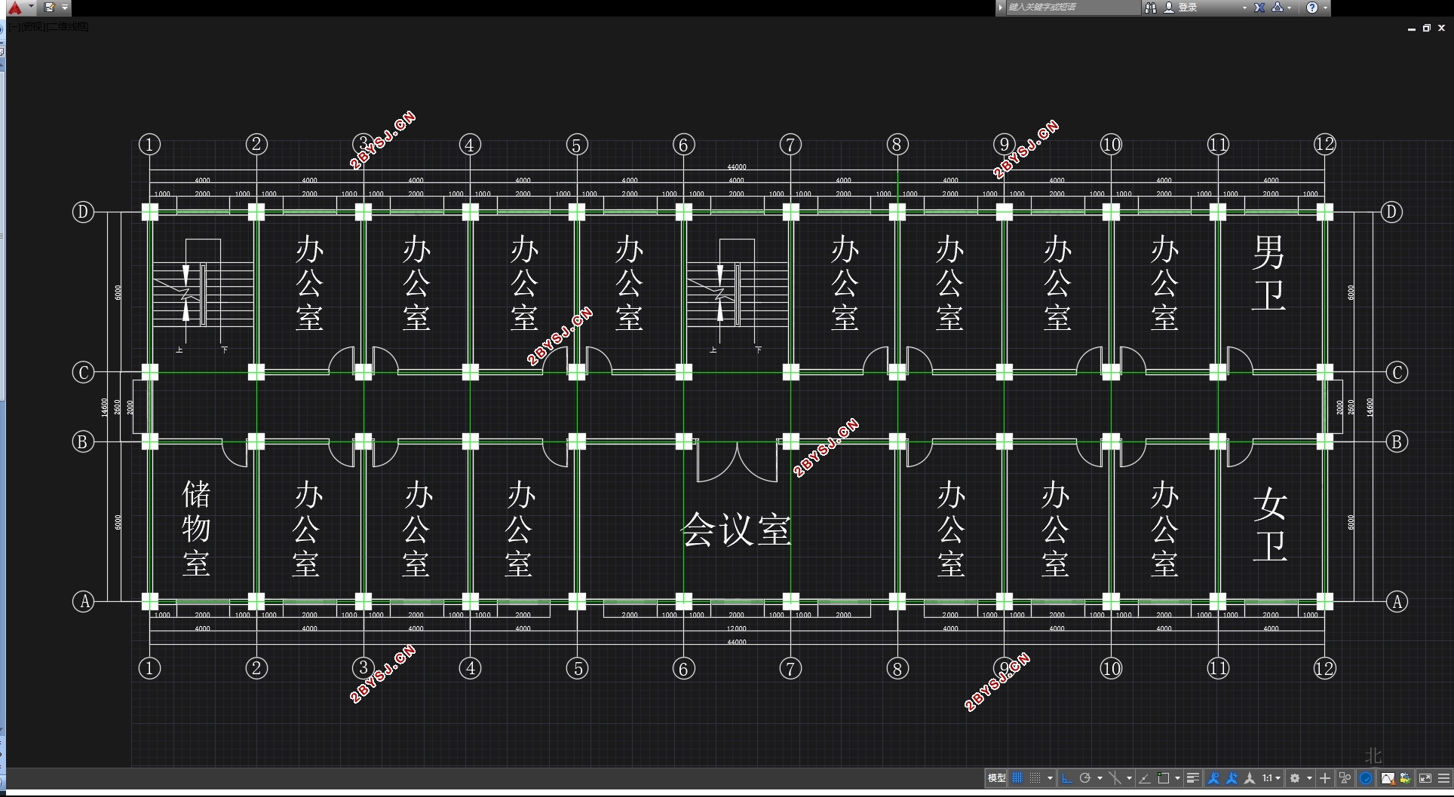The image size is (1454, 797).
Task: Click the Autodesk A360 connectivity triangle icon
Action: pos(1278,8)
